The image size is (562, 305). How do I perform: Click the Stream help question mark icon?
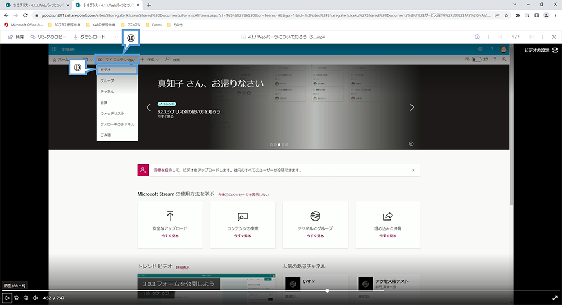(x=492, y=49)
